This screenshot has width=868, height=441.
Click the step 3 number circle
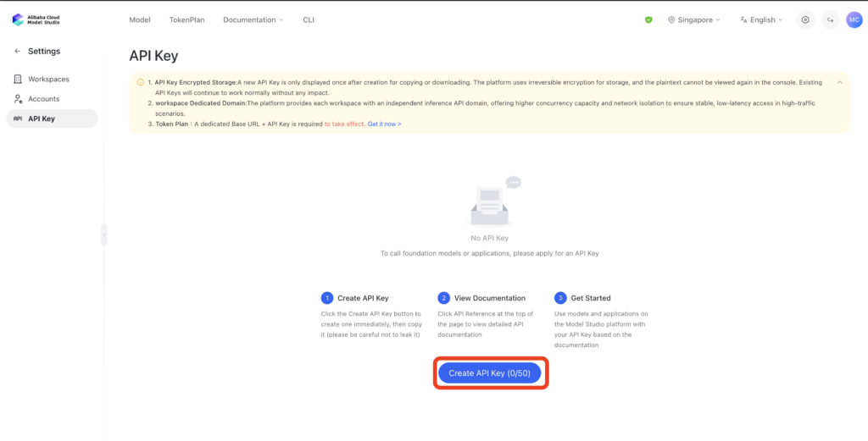click(x=560, y=298)
